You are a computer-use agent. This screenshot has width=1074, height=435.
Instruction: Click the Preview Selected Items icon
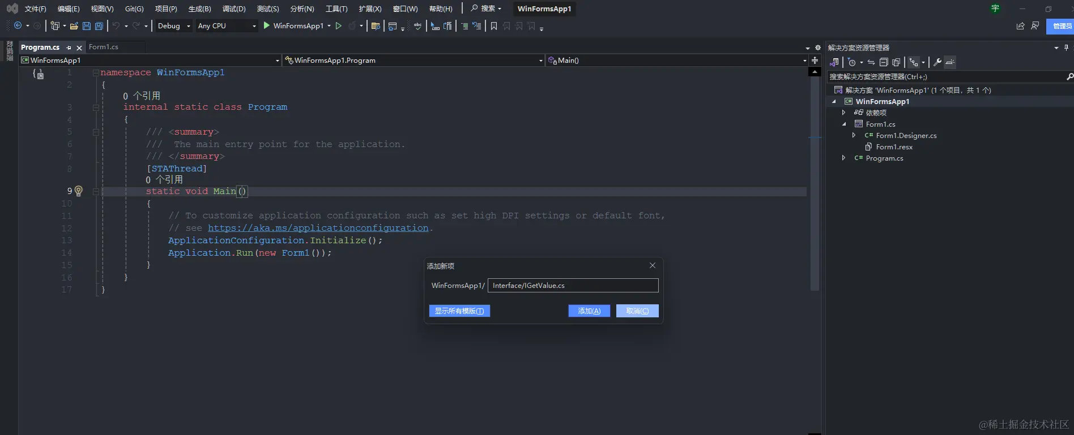pos(950,62)
